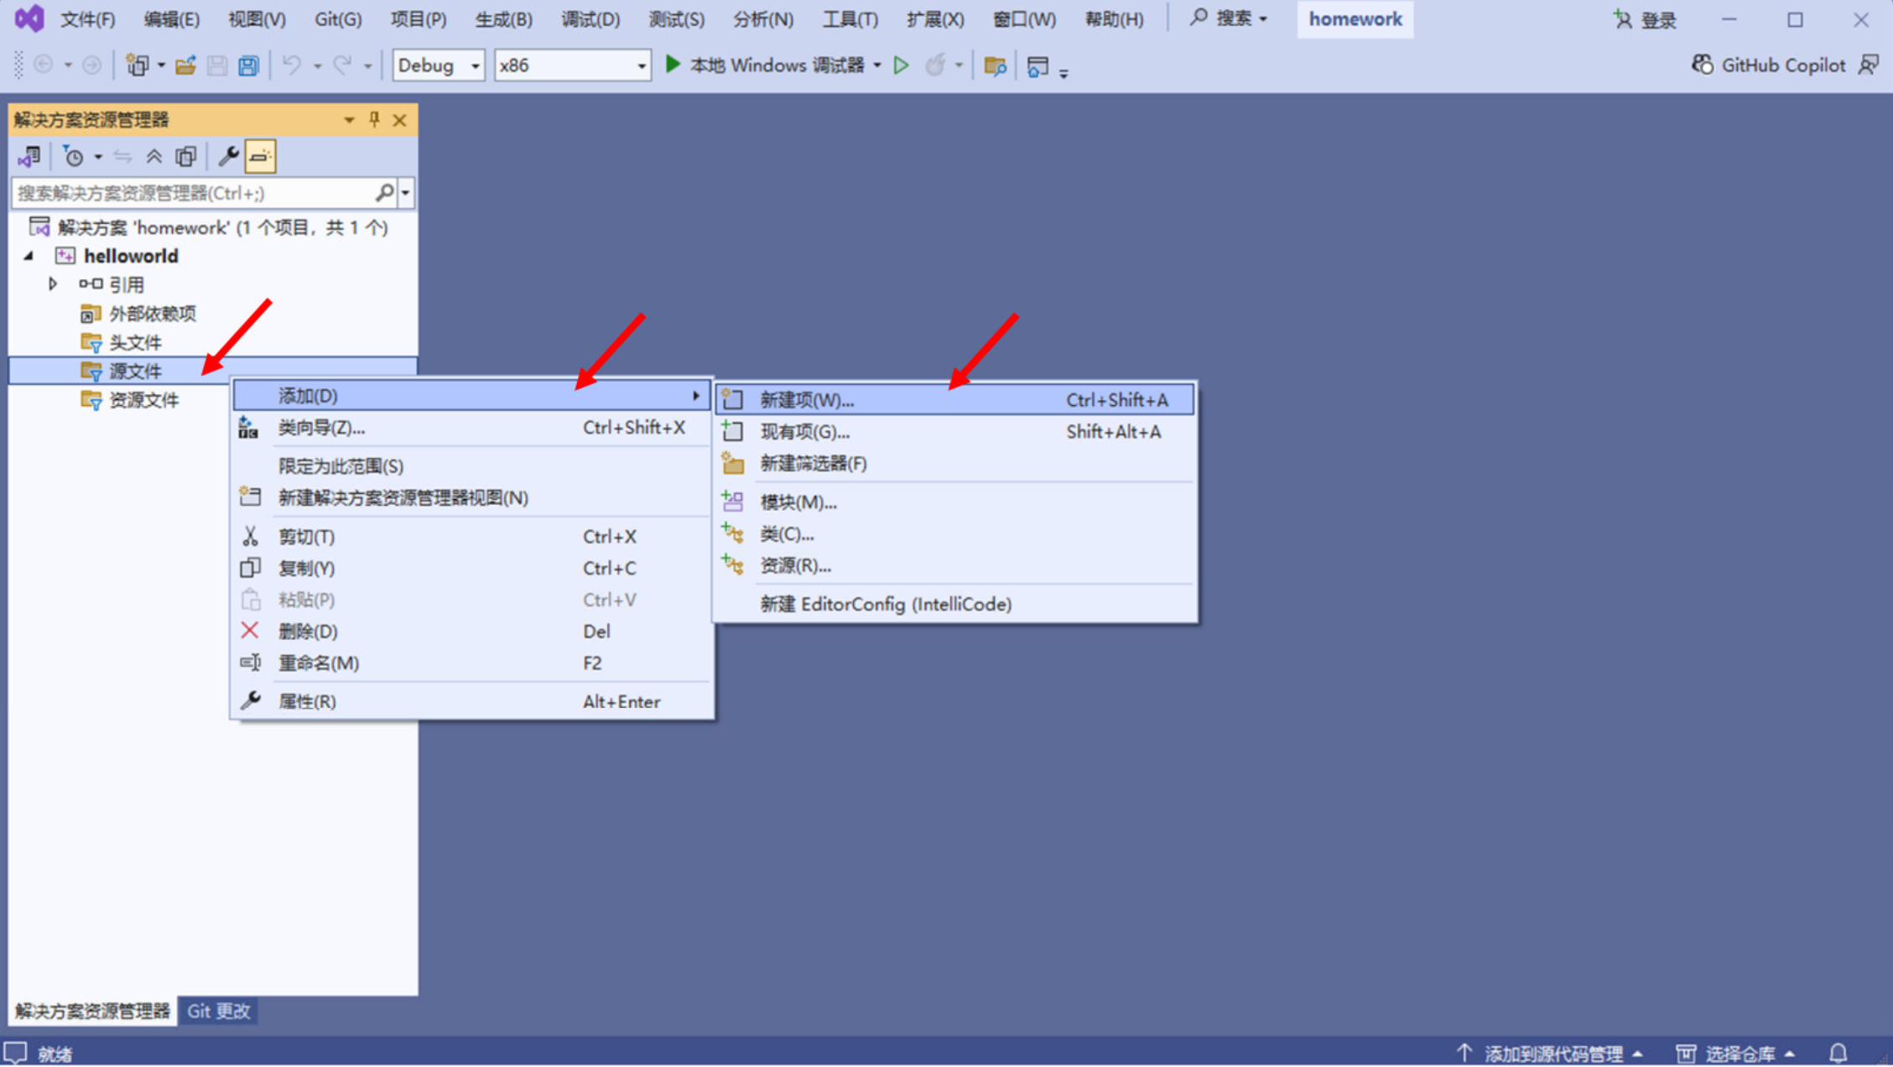This screenshot has width=1893, height=1067.
Task: Click Show All Files icon in Solution Explorer
Action: coord(185,157)
